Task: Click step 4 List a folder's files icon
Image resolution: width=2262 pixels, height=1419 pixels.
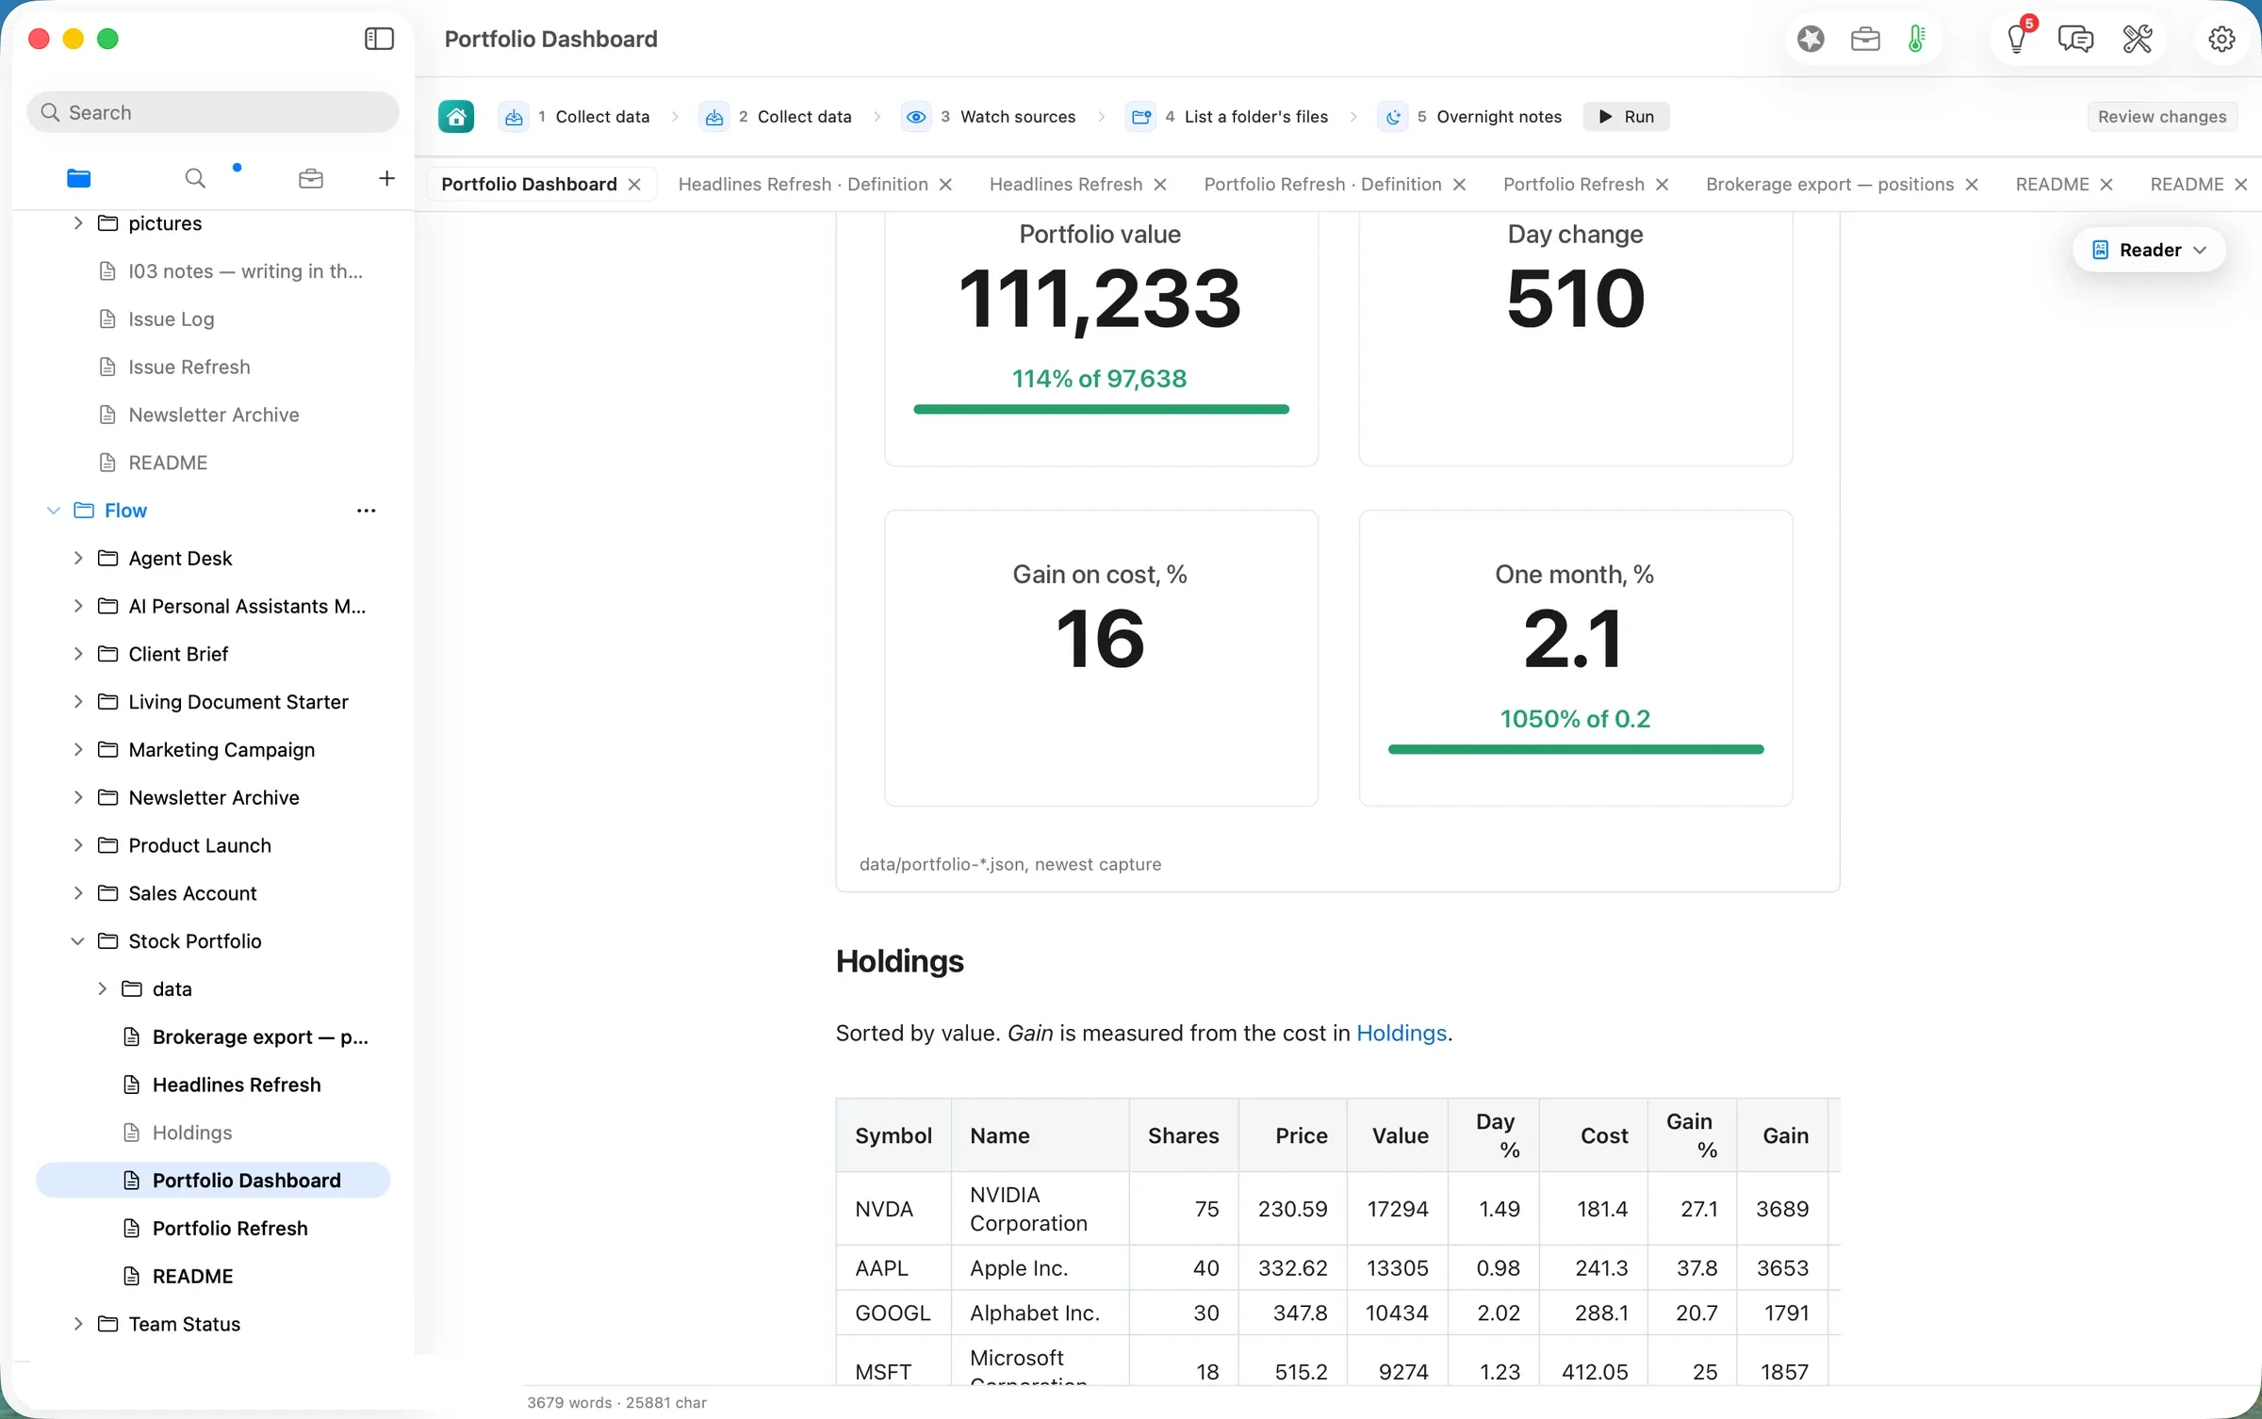Action: [x=1141, y=117]
